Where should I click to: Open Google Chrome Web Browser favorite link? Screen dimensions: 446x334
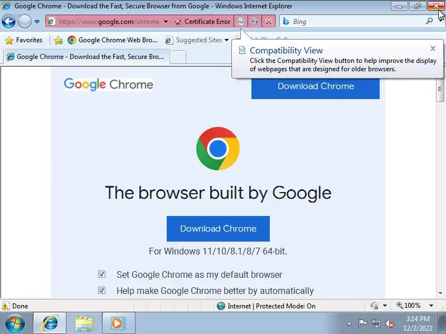(113, 40)
